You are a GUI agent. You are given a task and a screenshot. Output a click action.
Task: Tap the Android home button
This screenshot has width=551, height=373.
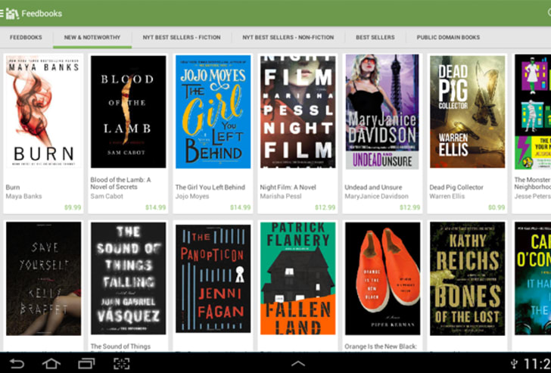[x=51, y=363]
